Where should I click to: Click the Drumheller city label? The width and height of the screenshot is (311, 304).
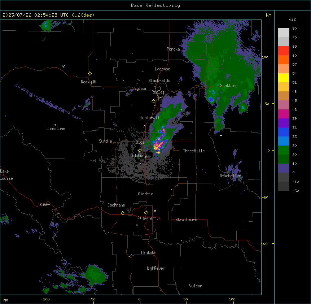[230, 176]
